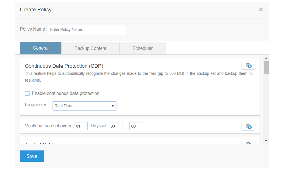The width and height of the screenshot is (284, 170).
Task: Open the Frequency dropdown showing Real Time
Action: pyautogui.click(x=84, y=106)
